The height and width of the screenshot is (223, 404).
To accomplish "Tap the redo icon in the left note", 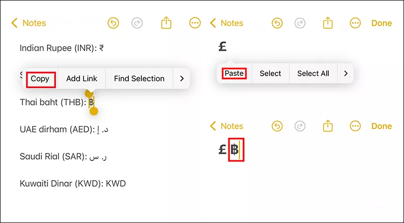I will 137,23.
